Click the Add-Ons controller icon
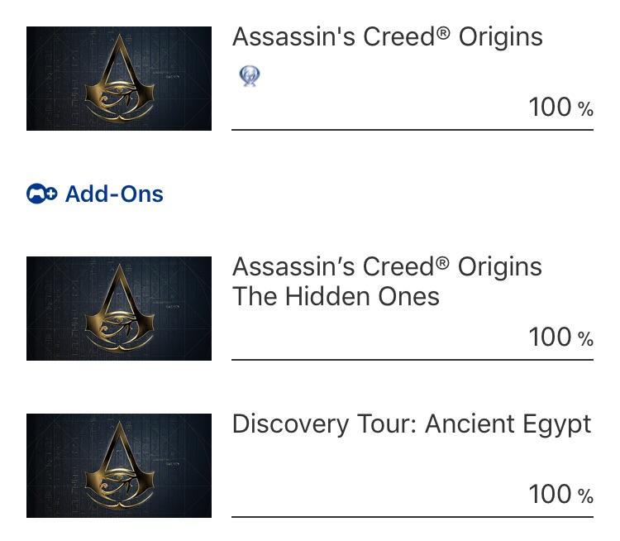 point(41,194)
